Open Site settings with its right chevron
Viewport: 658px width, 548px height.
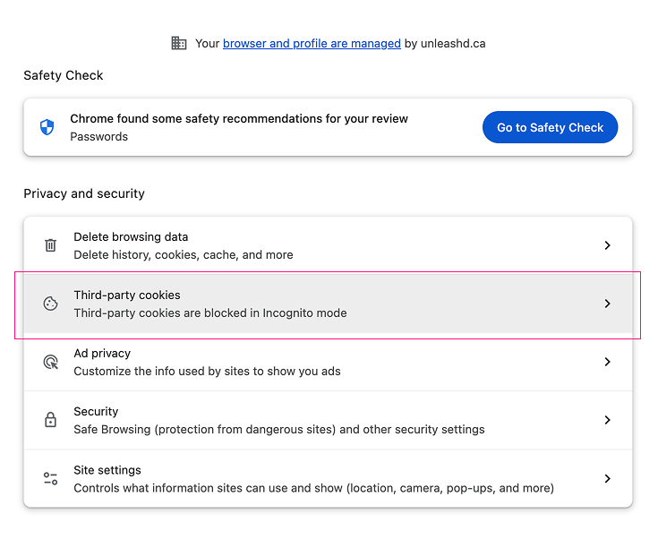click(x=607, y=479)
